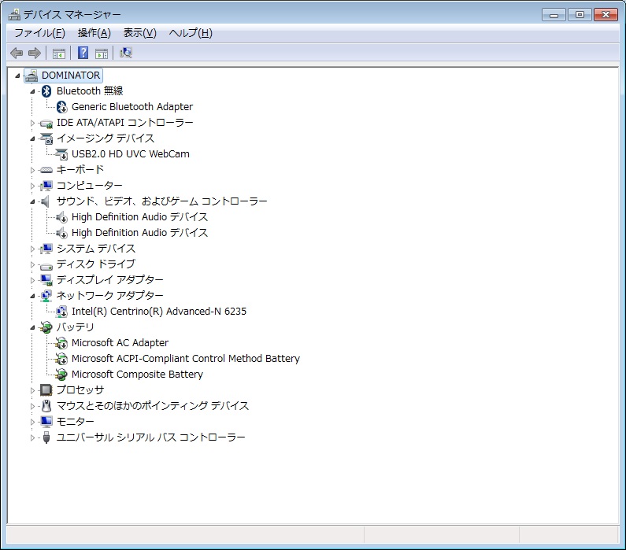The image size is (626, 550).
Task: Click the mouse icon for マウスとそのほかのポインティング デバイス
Action: pyautogui.click(x=46, y=406)
